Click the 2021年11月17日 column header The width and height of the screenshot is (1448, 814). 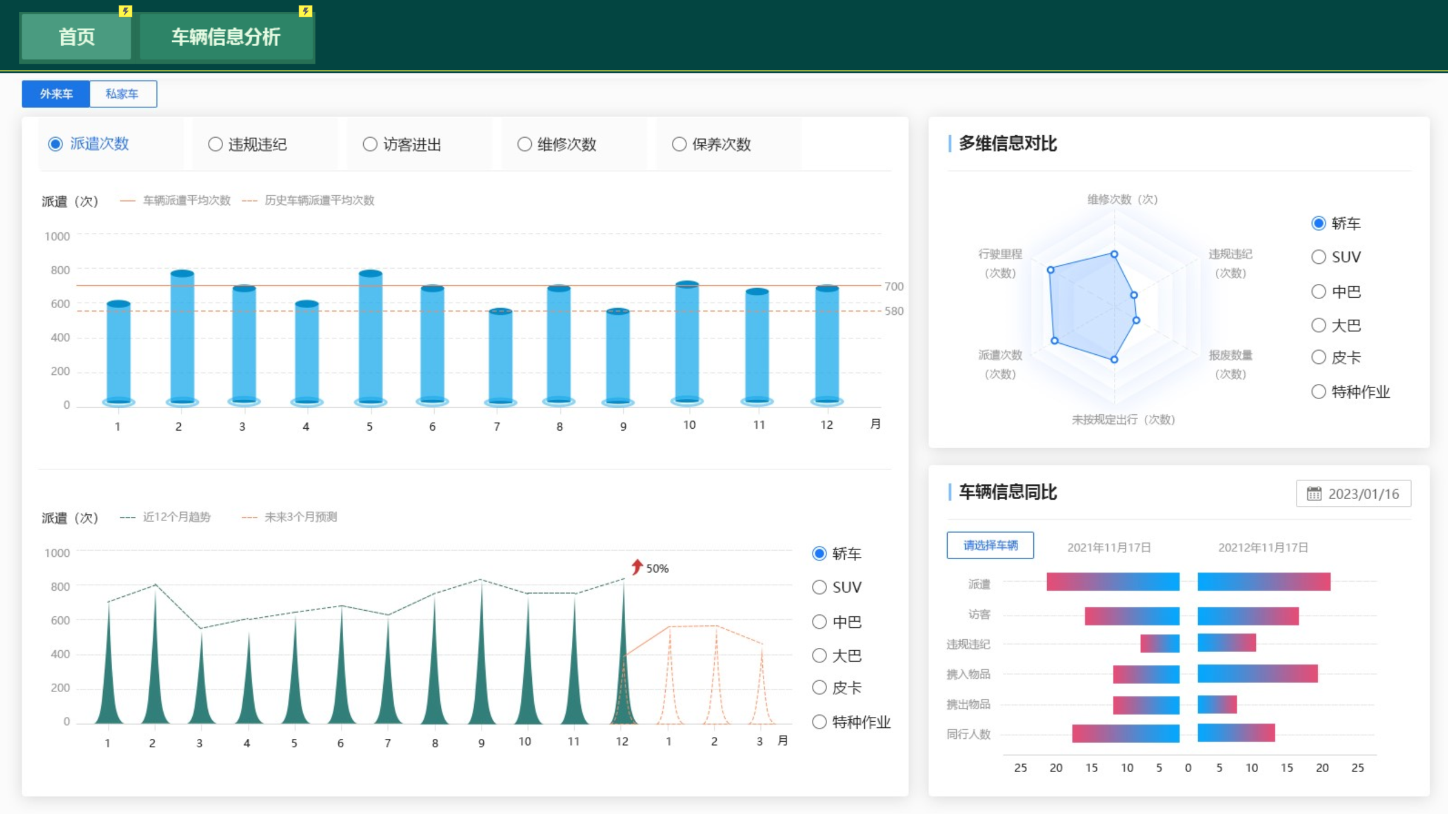click(x=1109, y=548)
